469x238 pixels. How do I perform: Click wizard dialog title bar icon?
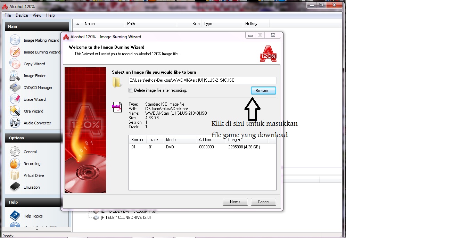tap(66, 37)
